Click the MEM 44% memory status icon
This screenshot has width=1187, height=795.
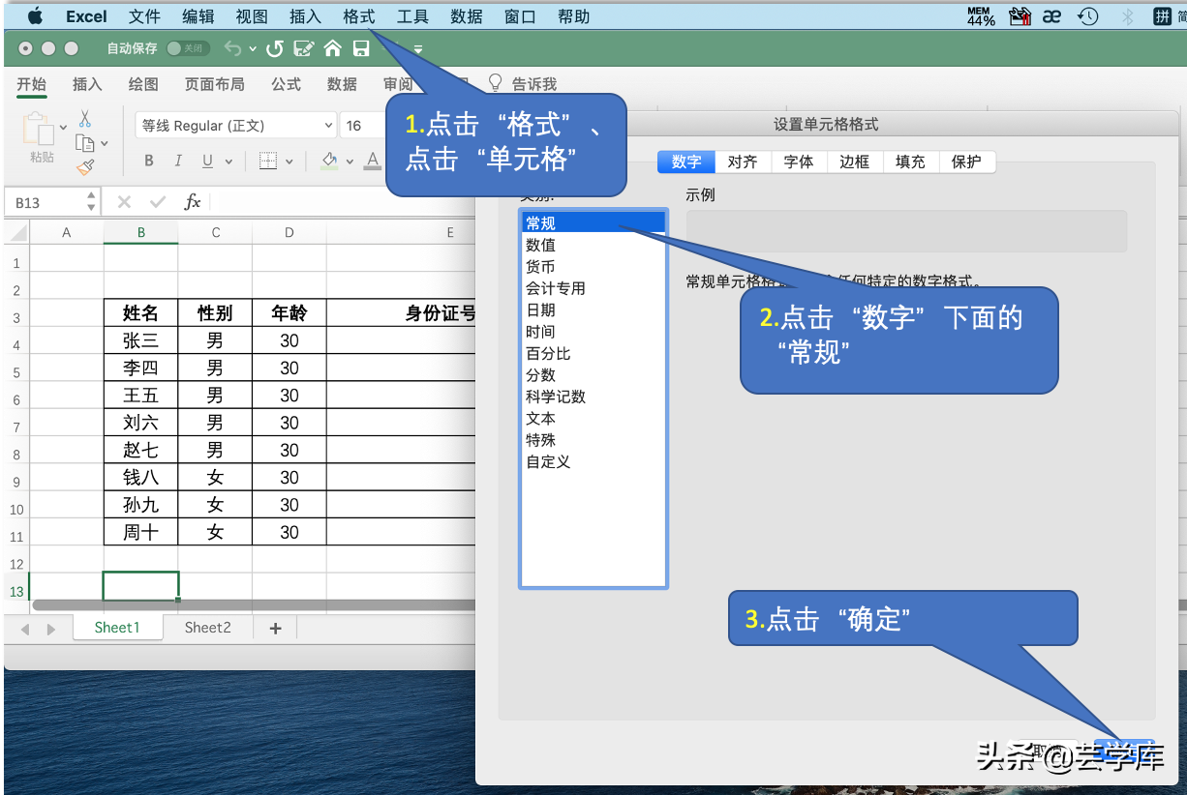pyautogui.click(x=981, y=15)
